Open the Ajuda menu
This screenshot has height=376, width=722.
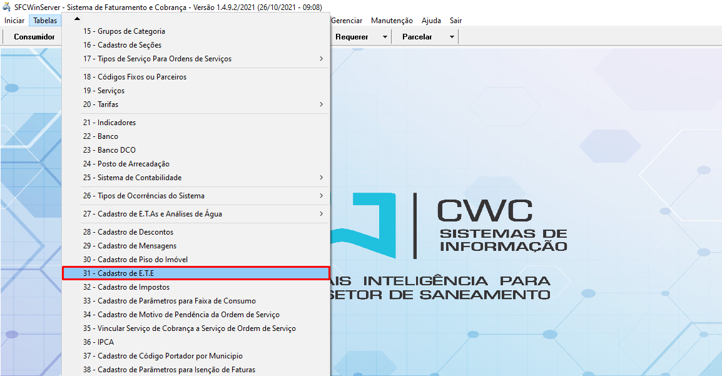coord(431,21)
